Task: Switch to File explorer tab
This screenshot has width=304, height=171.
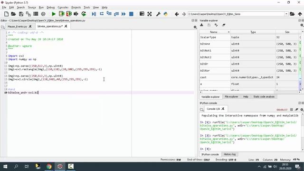Action: click(x=231, y=96)
